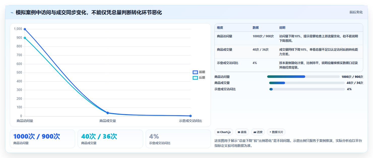The width and height of the screenshot is (373, 158).
Task: Click the 1,000 y-axis label
Action: (18, 29)
